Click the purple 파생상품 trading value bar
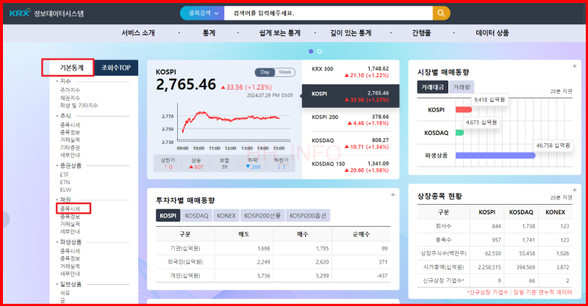 pos(495,156)
